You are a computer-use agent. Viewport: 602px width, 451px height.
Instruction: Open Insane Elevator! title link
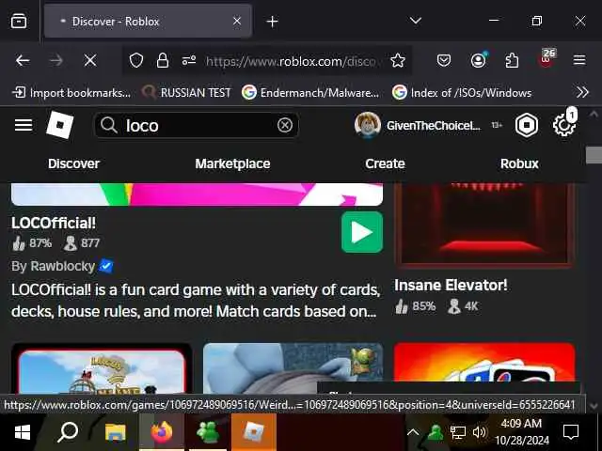451,286
